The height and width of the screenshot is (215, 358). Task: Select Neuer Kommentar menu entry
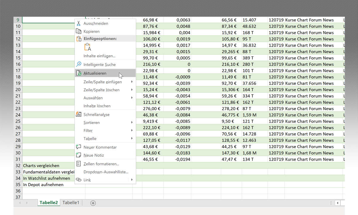tap(105, 147)
